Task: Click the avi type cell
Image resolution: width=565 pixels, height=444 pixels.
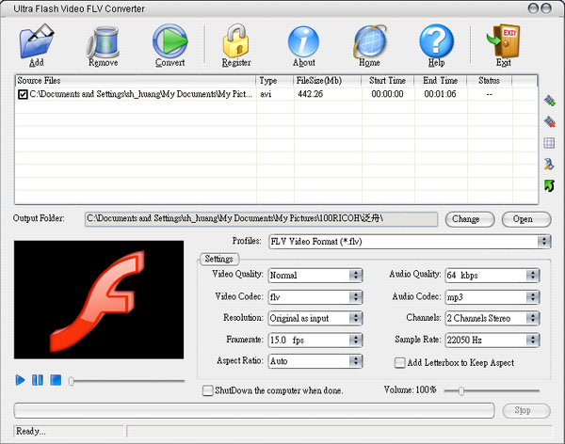Action: pos(266,94)
